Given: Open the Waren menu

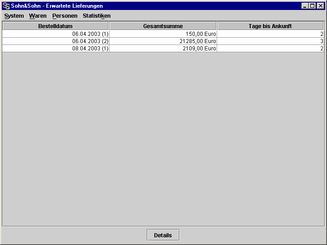Looking at the screenshot, I should 38,16.
